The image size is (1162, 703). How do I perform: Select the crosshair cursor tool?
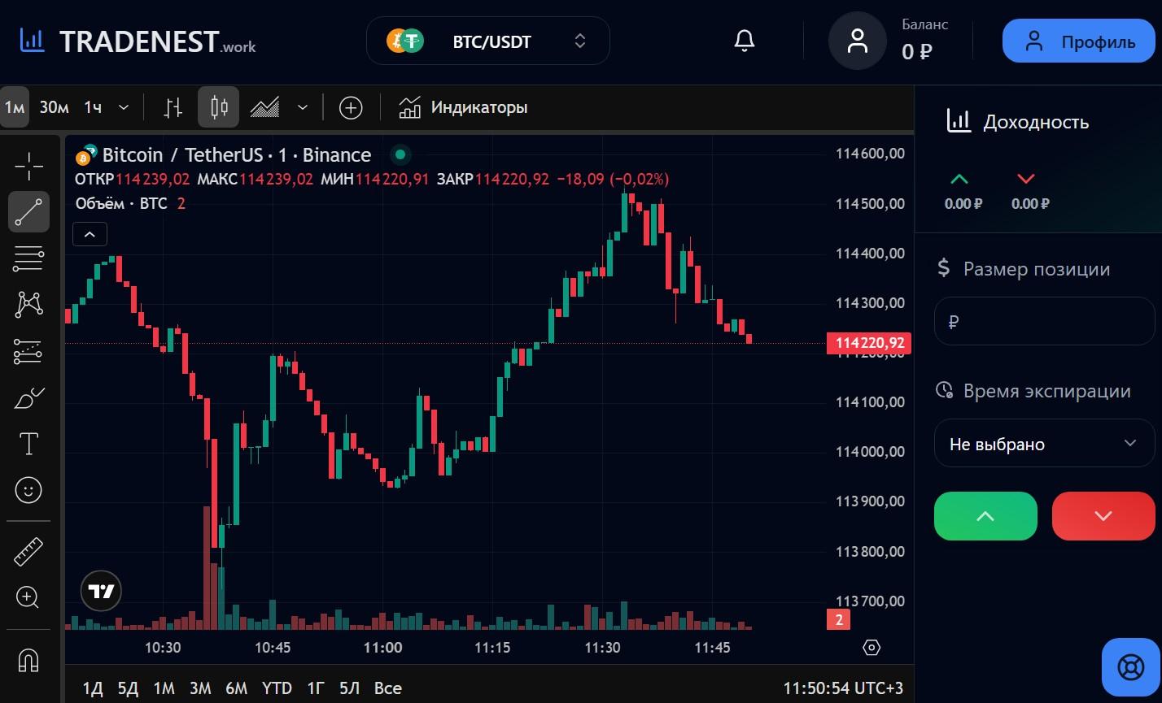point(28,166)
